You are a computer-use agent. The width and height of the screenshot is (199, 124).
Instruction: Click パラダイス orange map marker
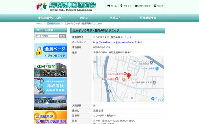(x=124, y=79)
